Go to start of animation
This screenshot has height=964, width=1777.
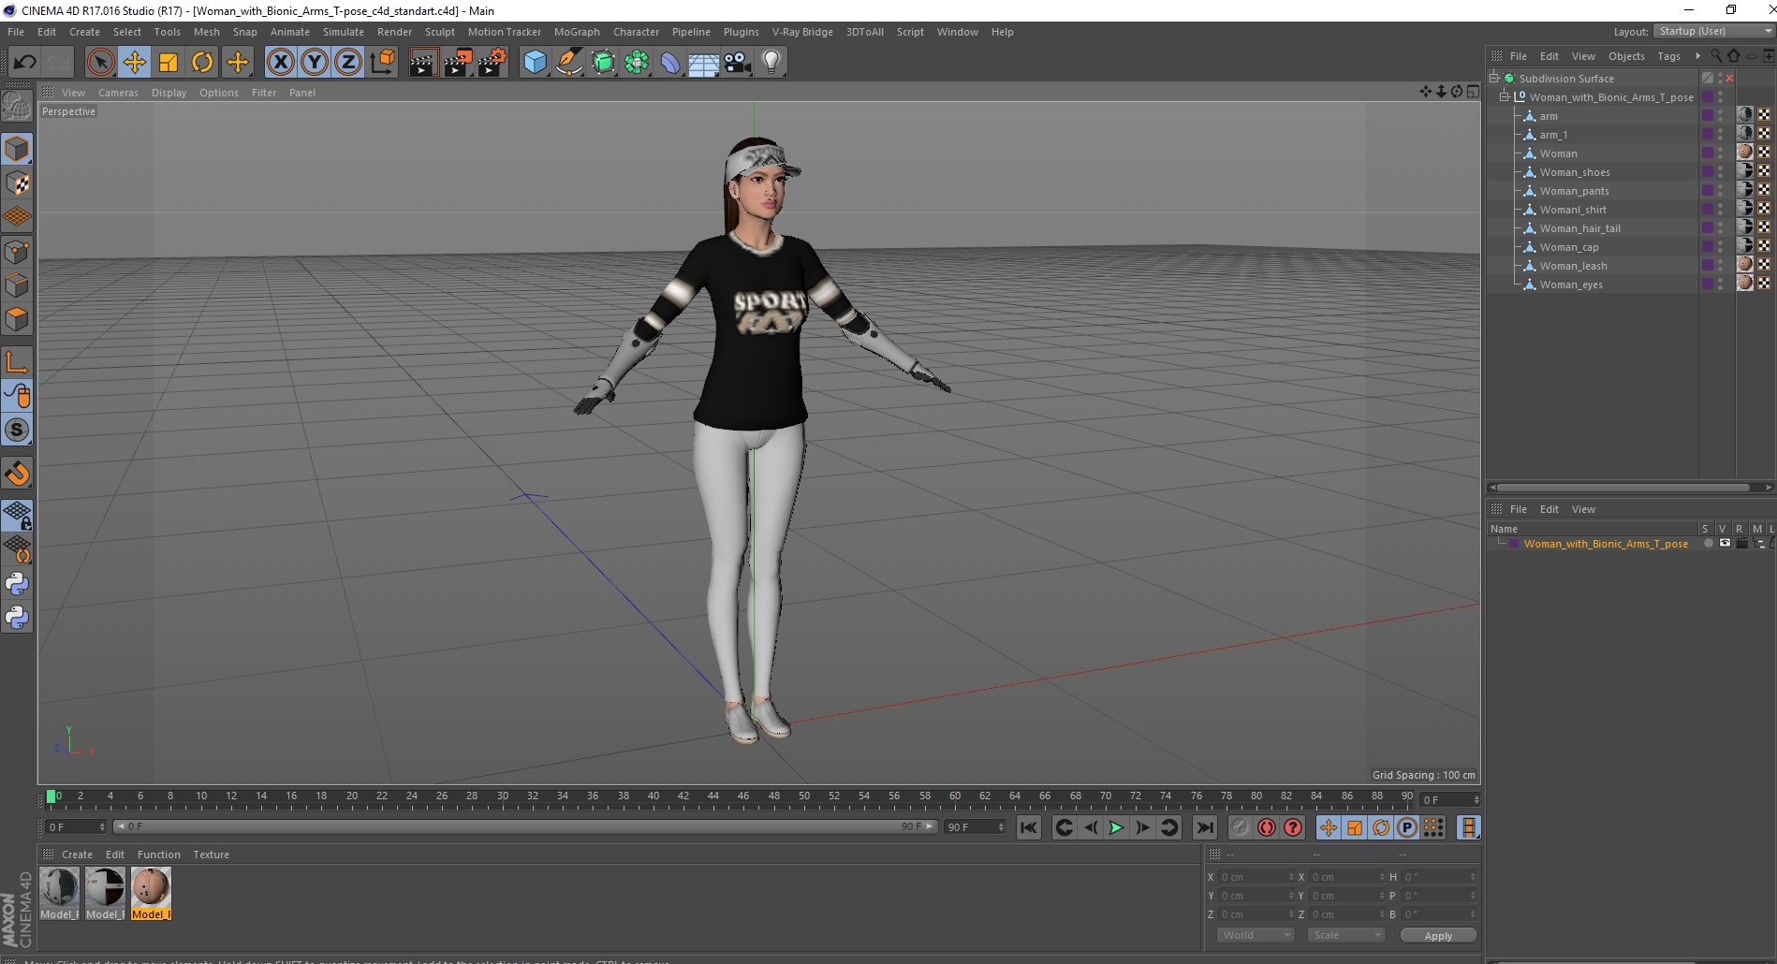(x=1028, y=827)
